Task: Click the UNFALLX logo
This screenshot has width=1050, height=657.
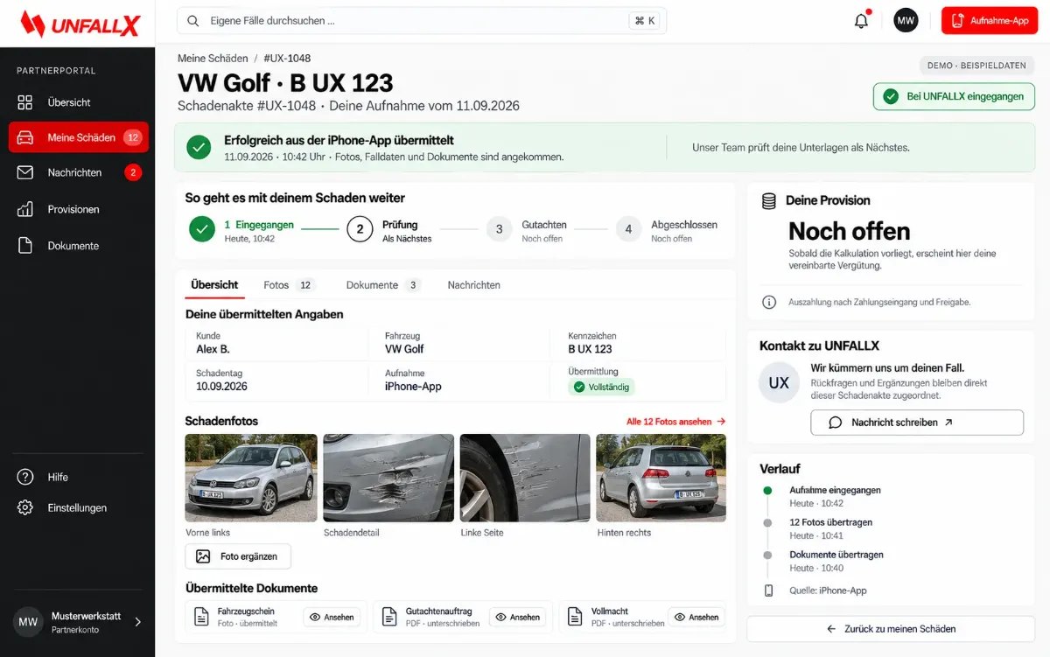Action: coord(80,24)
